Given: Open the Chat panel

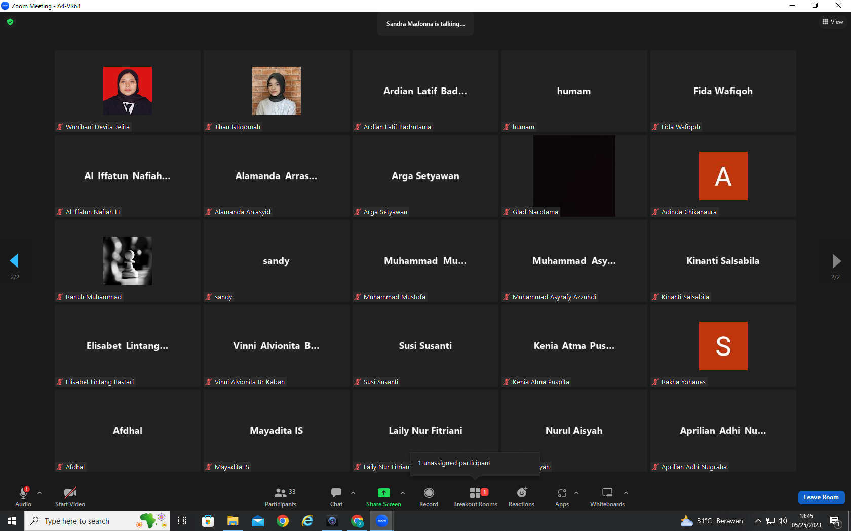Looking at the screenshot, I should [336, 497].
